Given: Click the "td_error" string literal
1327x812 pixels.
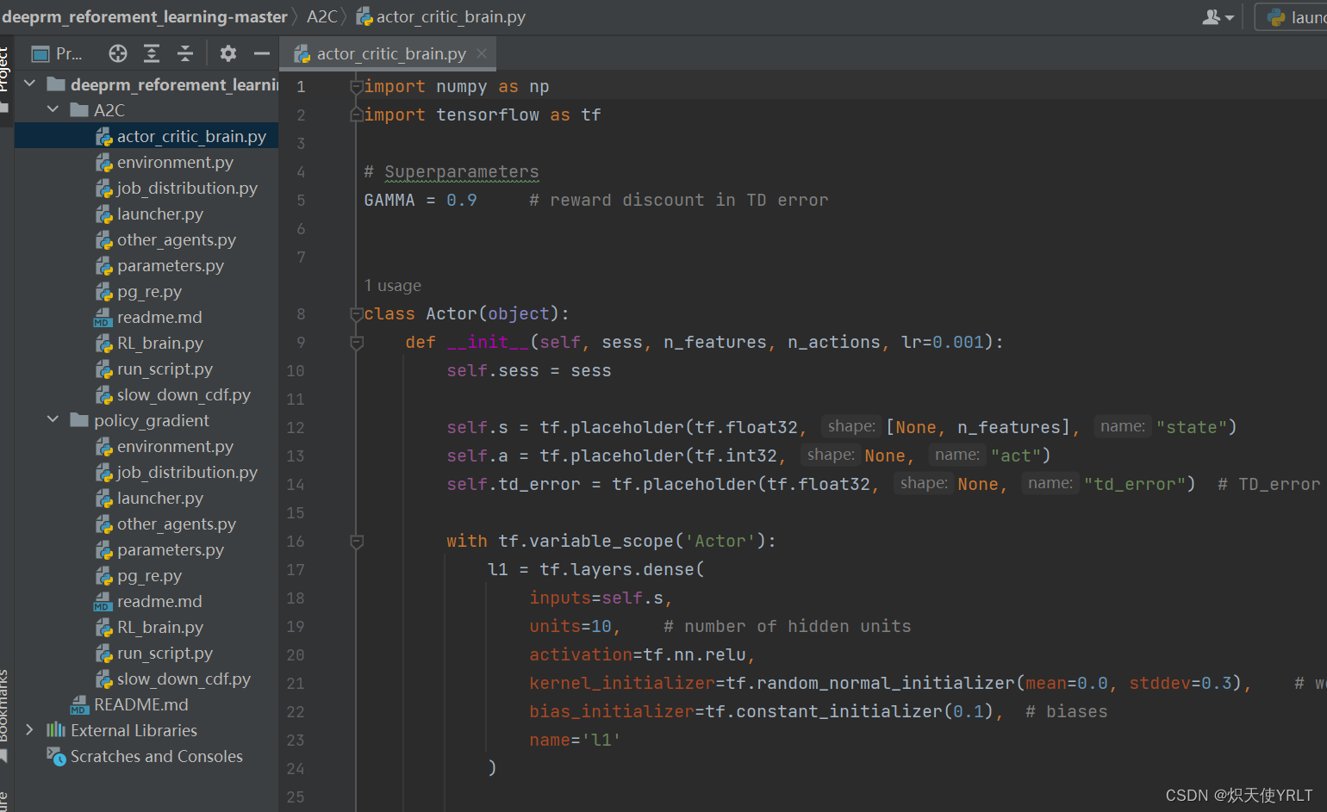Looking at the screenshot, I should point(1135,484).
